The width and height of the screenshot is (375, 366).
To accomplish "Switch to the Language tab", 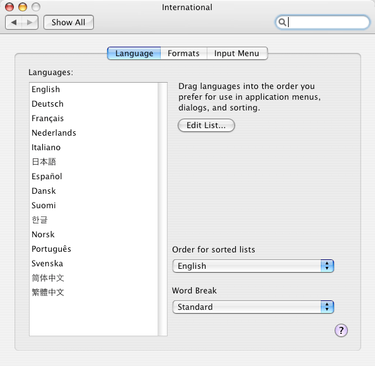I will coord(134,53).
